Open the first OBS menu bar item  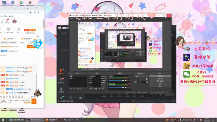click(x=72, y=19)
